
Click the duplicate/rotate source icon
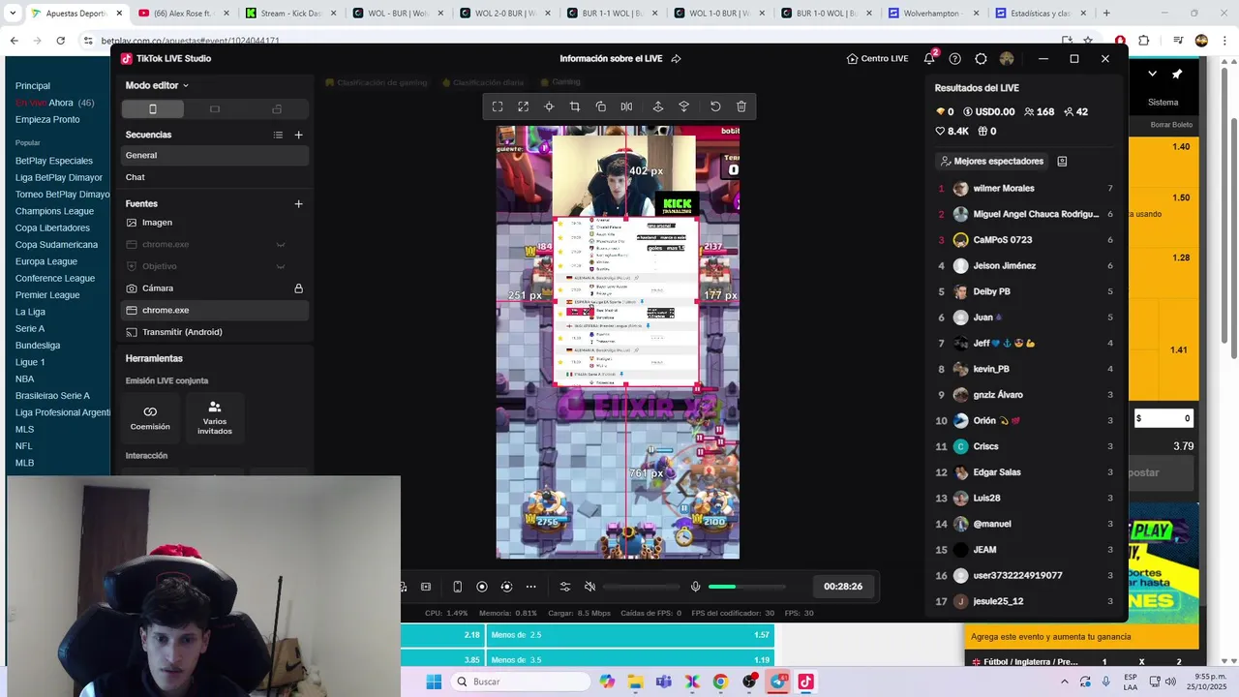[x=600, y=106]
